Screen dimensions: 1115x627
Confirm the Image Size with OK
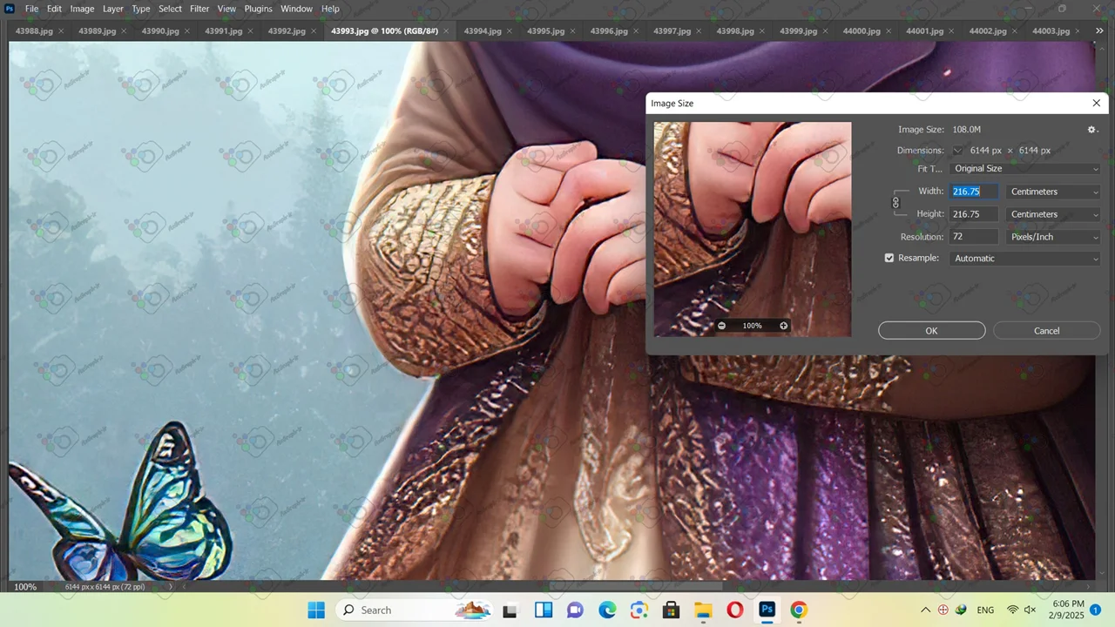[931, 331]
